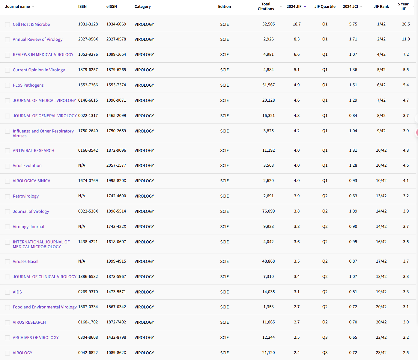Open JOURNAL OF MEDICAL VIROLOGY link
Screen dimensions: 418x360
[x=44, y=100]
